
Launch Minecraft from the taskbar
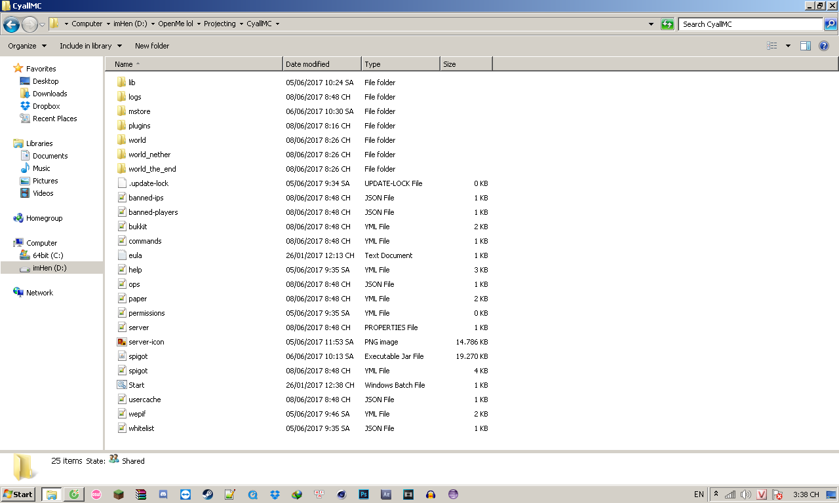pos(119,494)
